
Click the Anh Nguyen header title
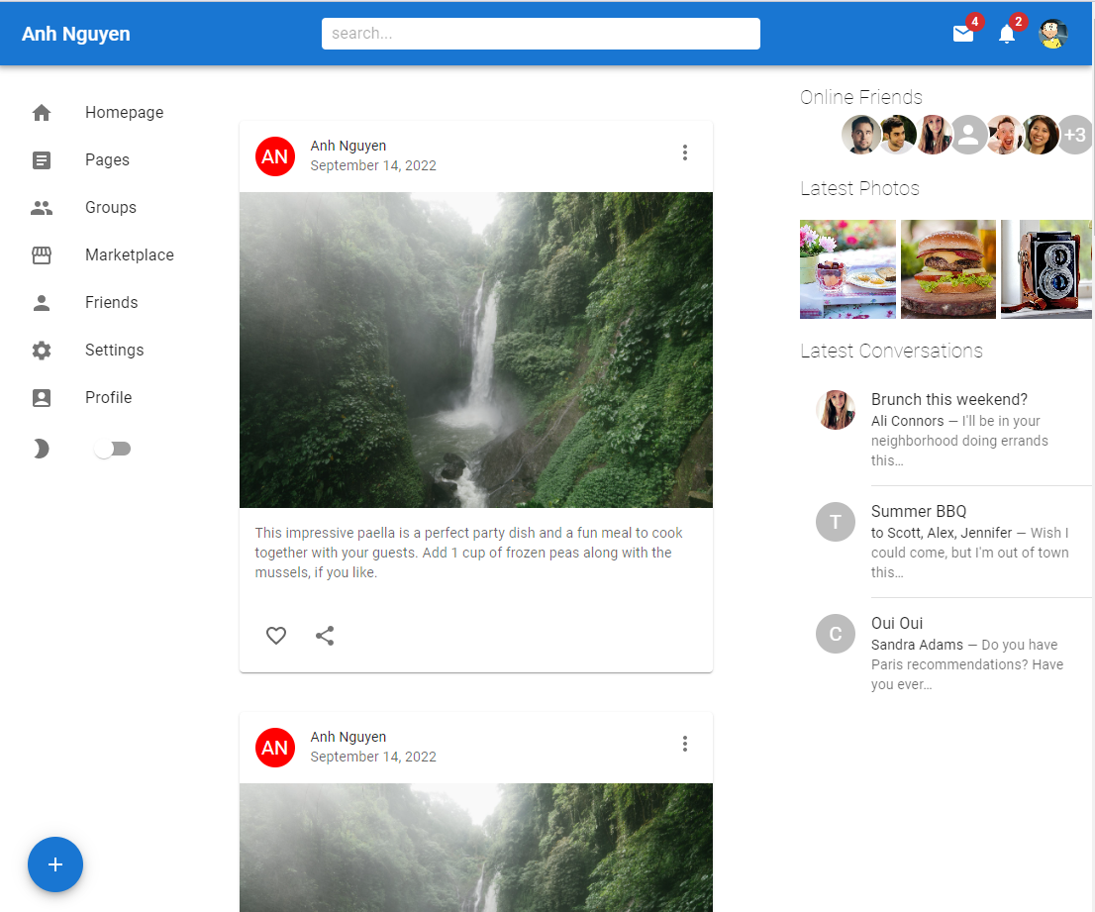pyautogui.click(x=76, y=34)
